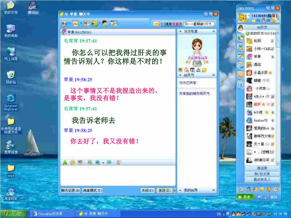291x218 pixels.
Task: Select contact 小虎 in friends list
Action: coord(260,112)
